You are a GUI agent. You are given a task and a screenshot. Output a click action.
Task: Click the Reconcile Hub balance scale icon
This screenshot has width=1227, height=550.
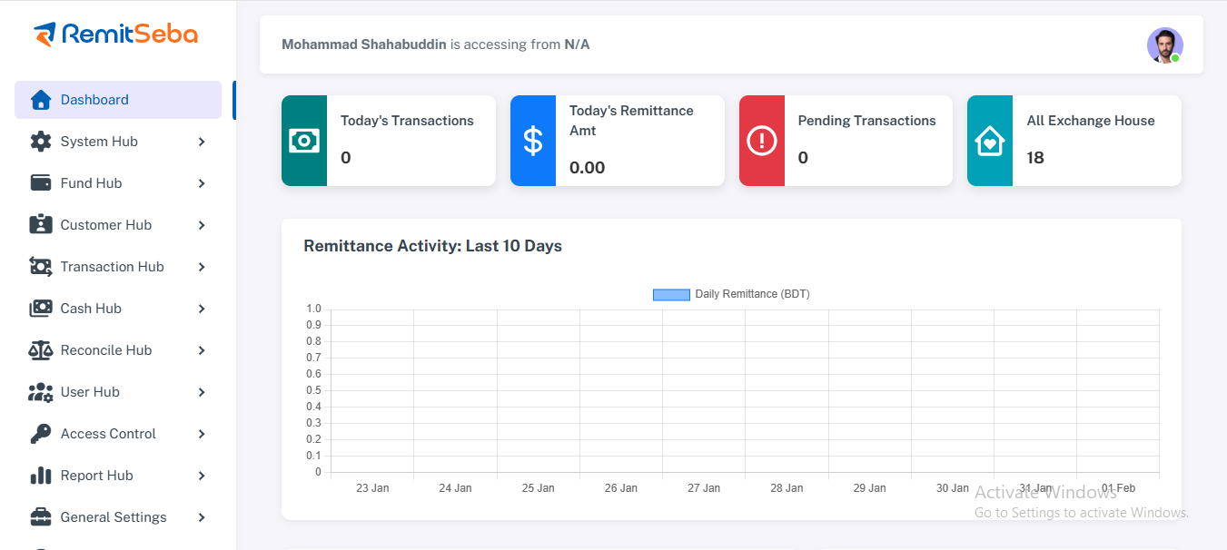[x=41, y=350]
